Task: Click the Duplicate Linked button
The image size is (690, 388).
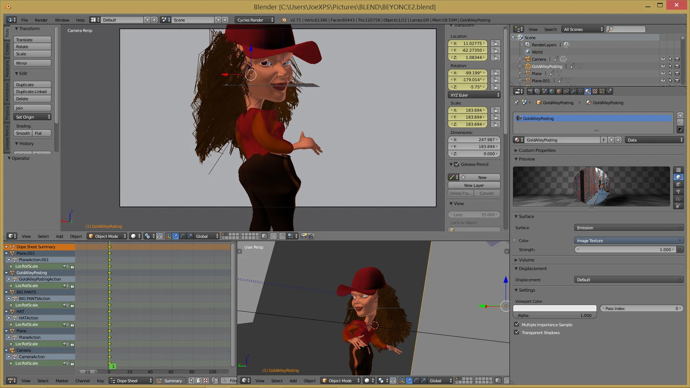Action: point(32,92)
